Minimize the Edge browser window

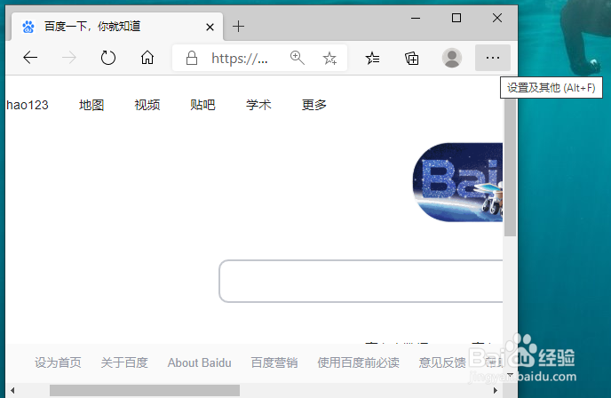(x=416, y=18)
